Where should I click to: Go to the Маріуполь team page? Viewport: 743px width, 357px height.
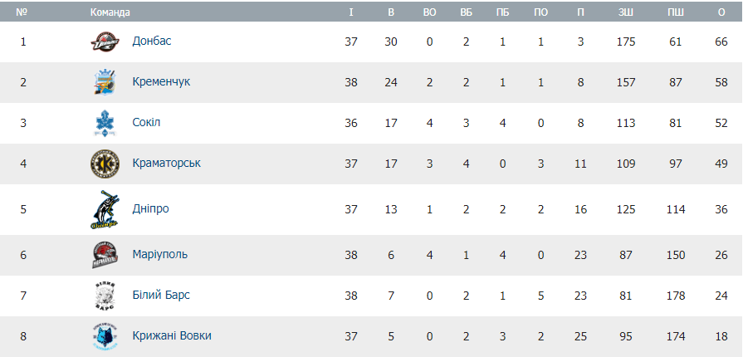point(159,255)
